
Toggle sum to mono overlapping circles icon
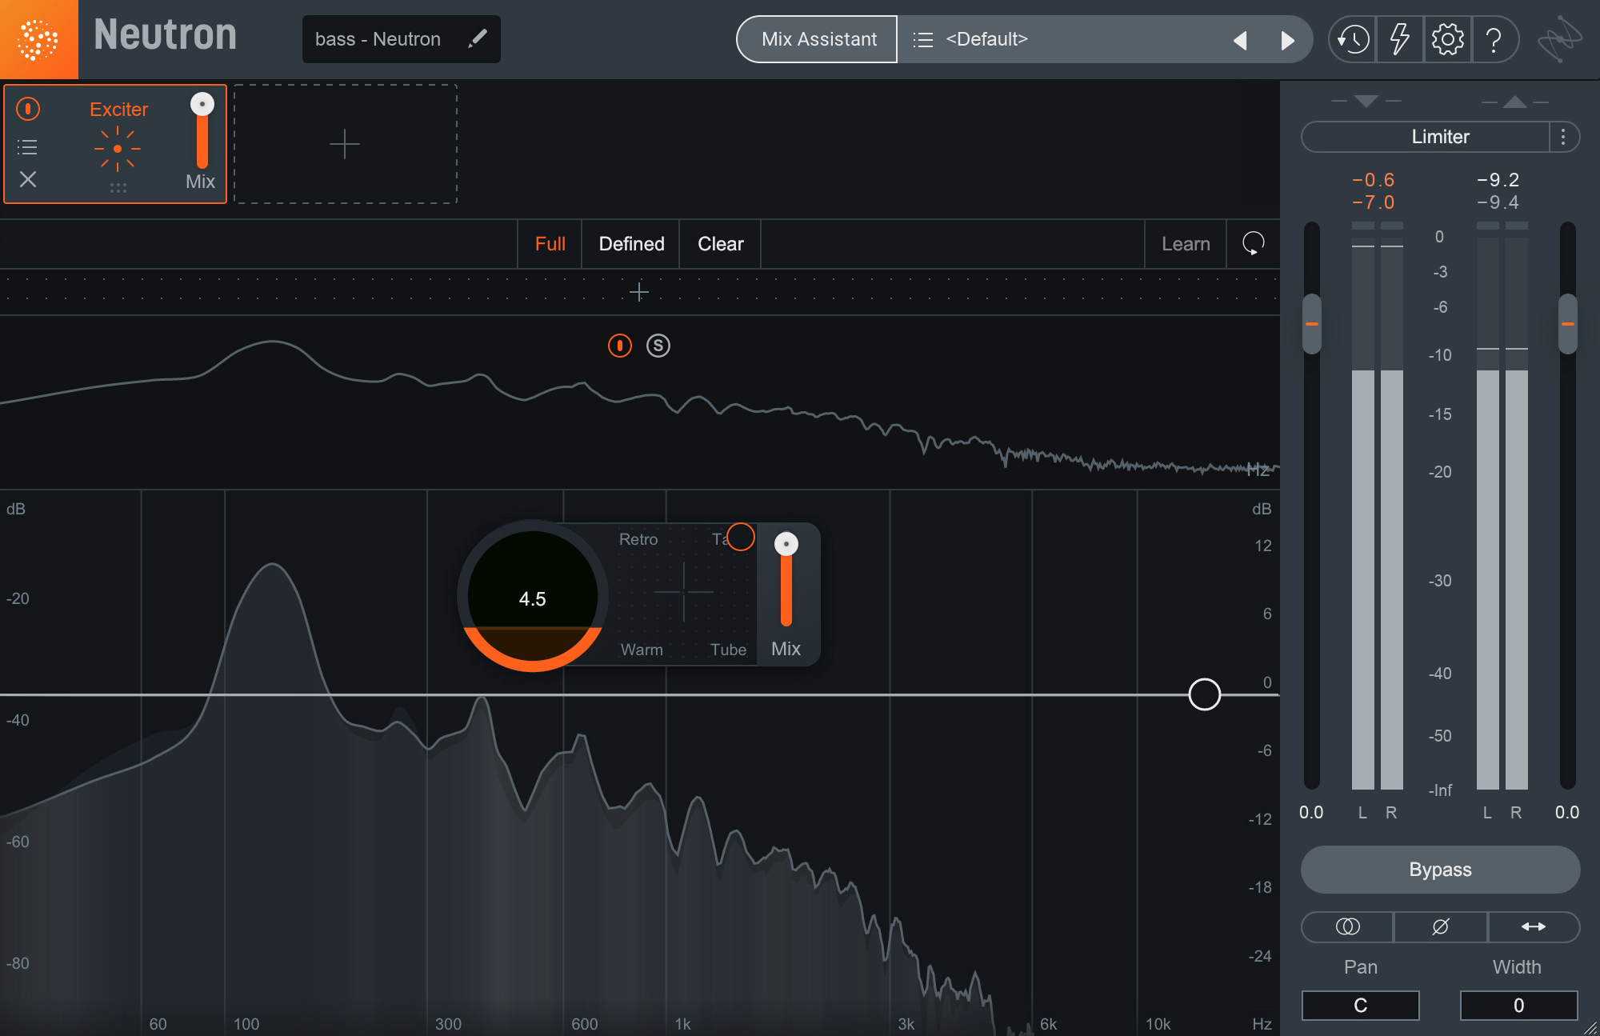(1348, 926)
